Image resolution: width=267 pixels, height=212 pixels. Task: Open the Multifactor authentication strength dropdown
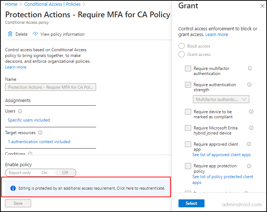[x=221, y=99]
